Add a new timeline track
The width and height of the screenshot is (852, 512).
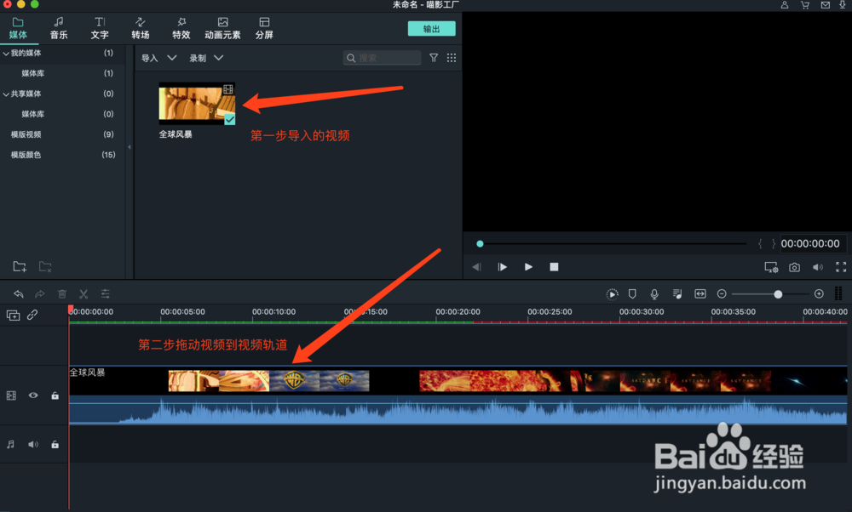(x=13, y=316)
